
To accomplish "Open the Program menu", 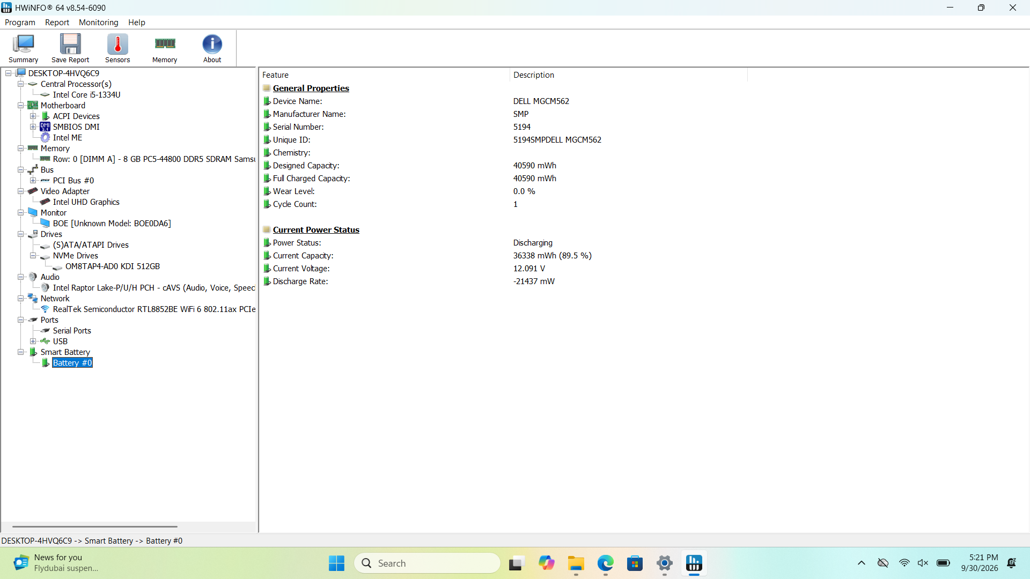I will [x=20, y=23].
